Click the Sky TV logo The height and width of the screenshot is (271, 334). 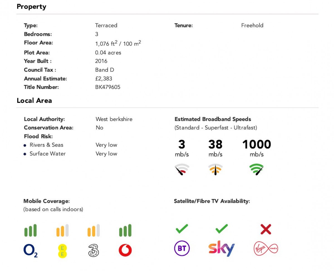222,248
